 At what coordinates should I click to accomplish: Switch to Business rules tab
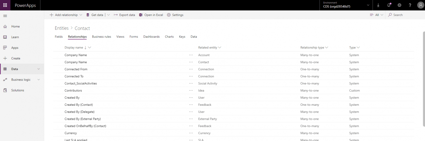(x=101, y=37)
